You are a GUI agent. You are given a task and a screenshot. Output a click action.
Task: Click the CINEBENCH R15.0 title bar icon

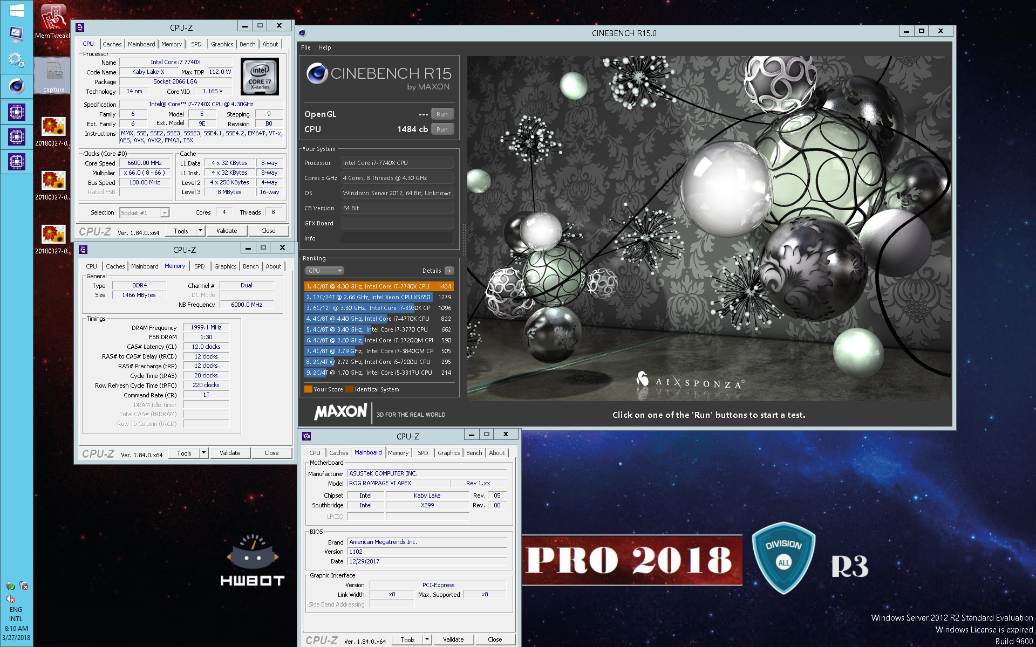tap(302, 33)
